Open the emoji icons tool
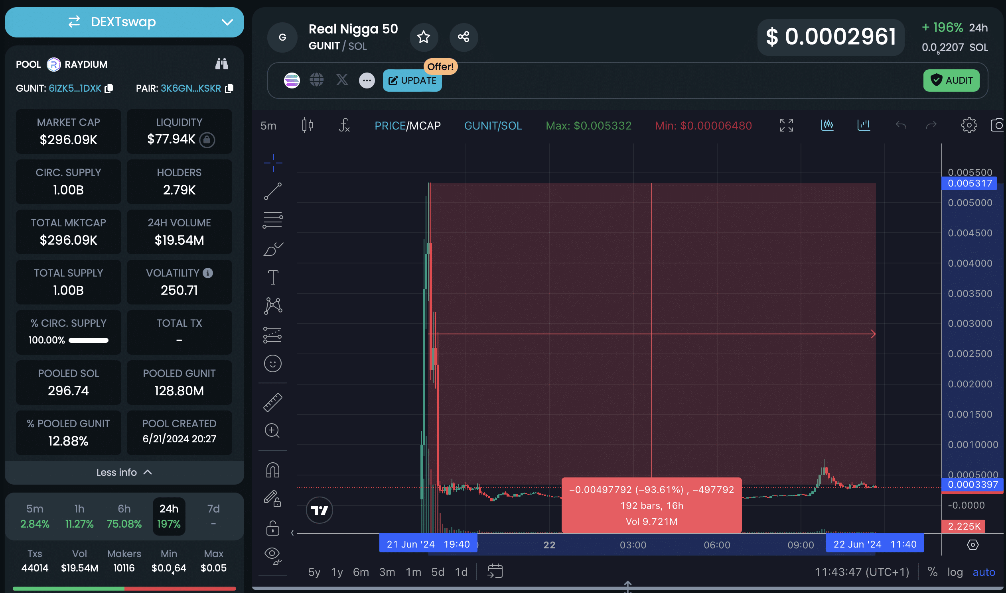The height and width of the screenshot is (593, 1006). [x=273, y=363]
